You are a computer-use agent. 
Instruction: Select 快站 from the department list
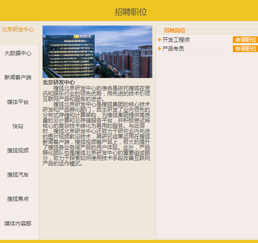18,126
